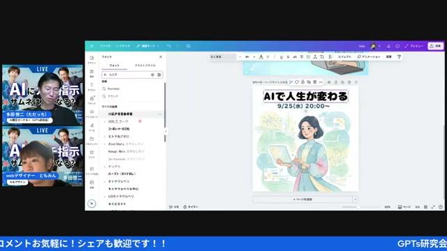Click the font list scrollbar
This screenshot has width=447, height=251.
(165, 112)
